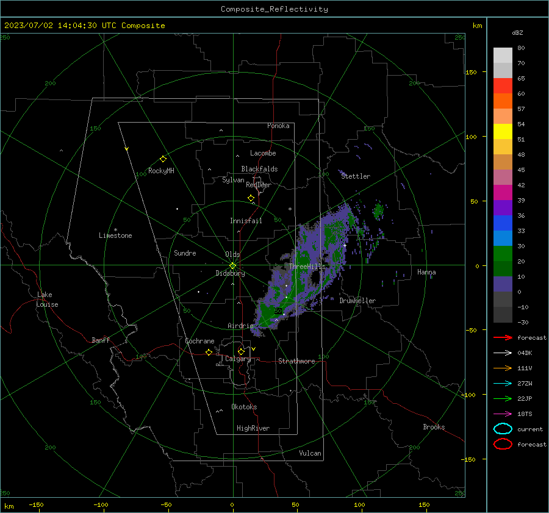
Task: Click the Vulcan city label
Action: click(x=310, y=453)
